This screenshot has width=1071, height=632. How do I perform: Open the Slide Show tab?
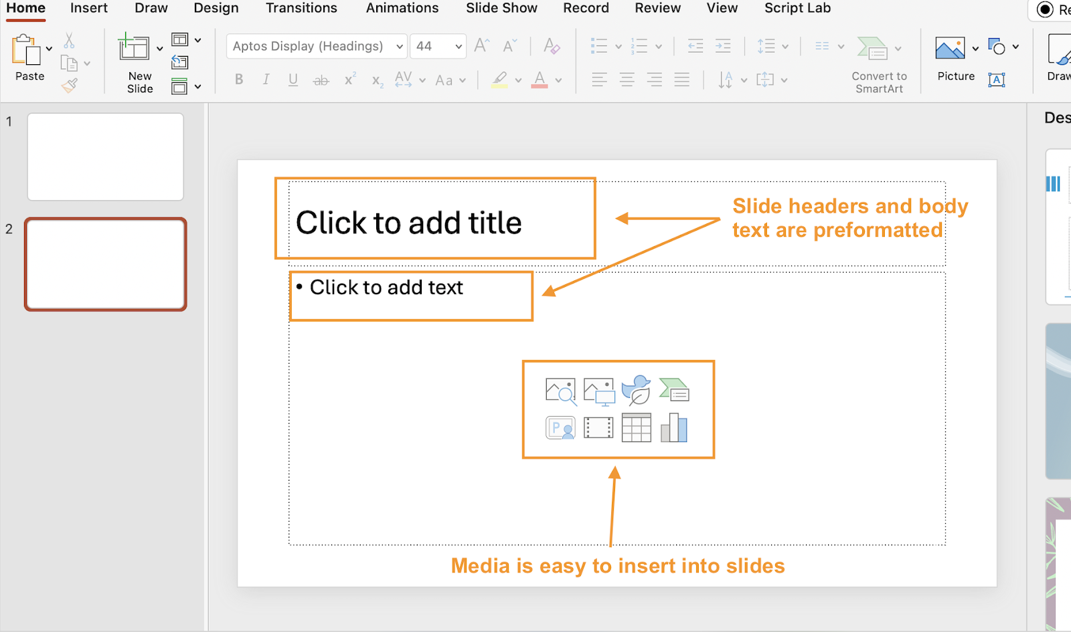tap(501, 8)
